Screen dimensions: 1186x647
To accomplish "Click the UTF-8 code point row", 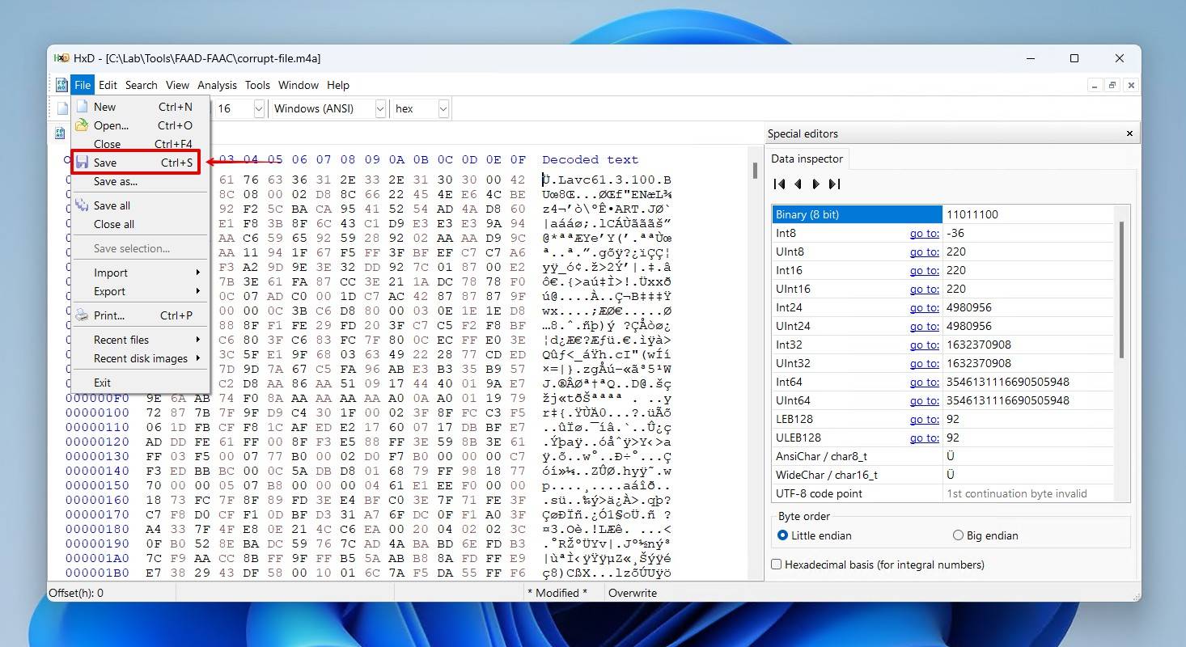I will point(942,493).
